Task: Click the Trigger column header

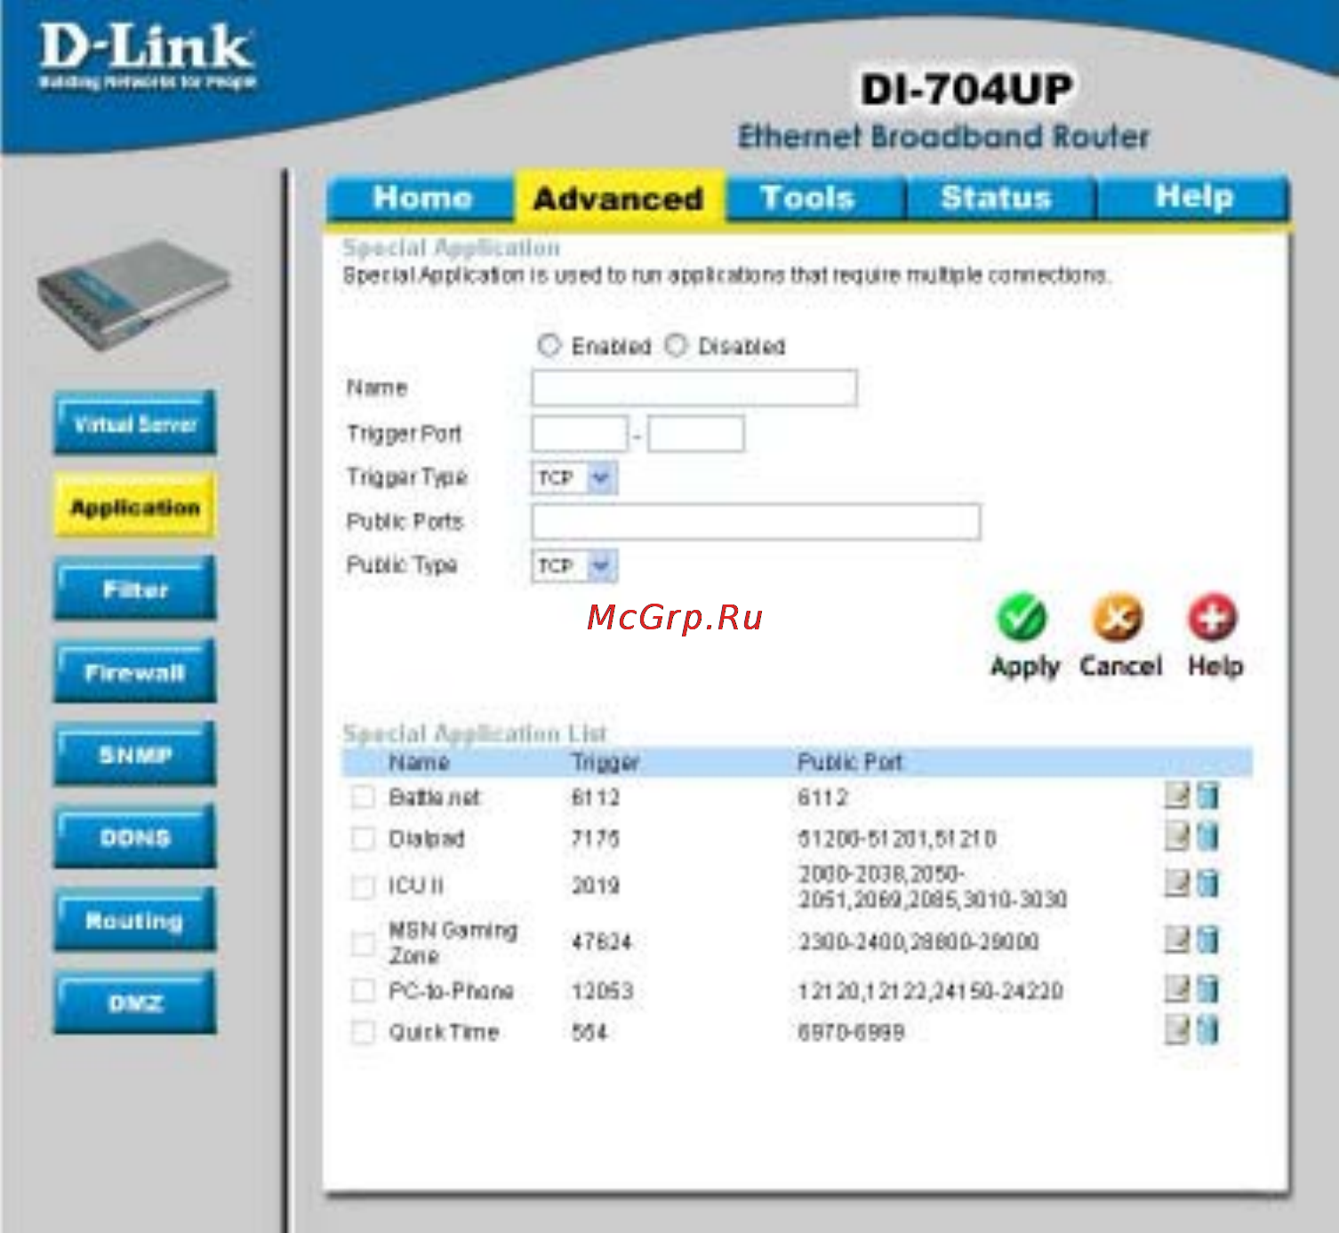Action: (605, 763)
